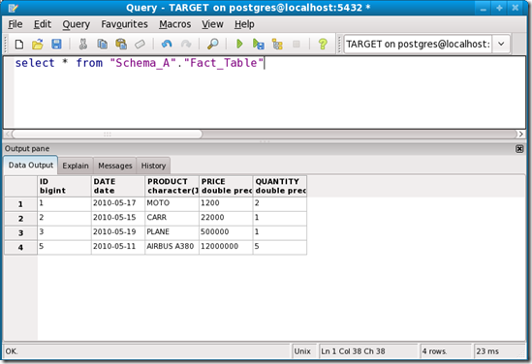
Task: Redo the last edit
Action: pos(186,45)
